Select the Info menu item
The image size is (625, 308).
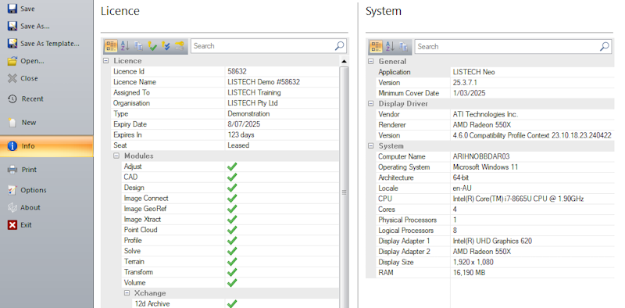(47, 146)
